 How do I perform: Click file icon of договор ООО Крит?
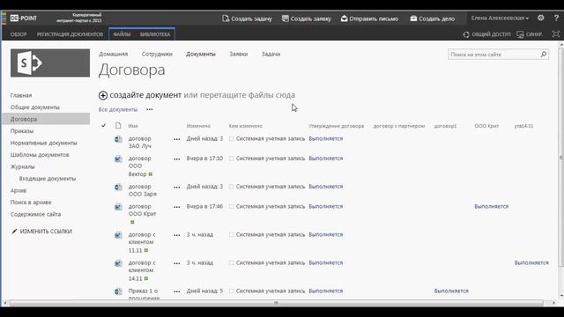pyautogui.click(x=118, y=207)
